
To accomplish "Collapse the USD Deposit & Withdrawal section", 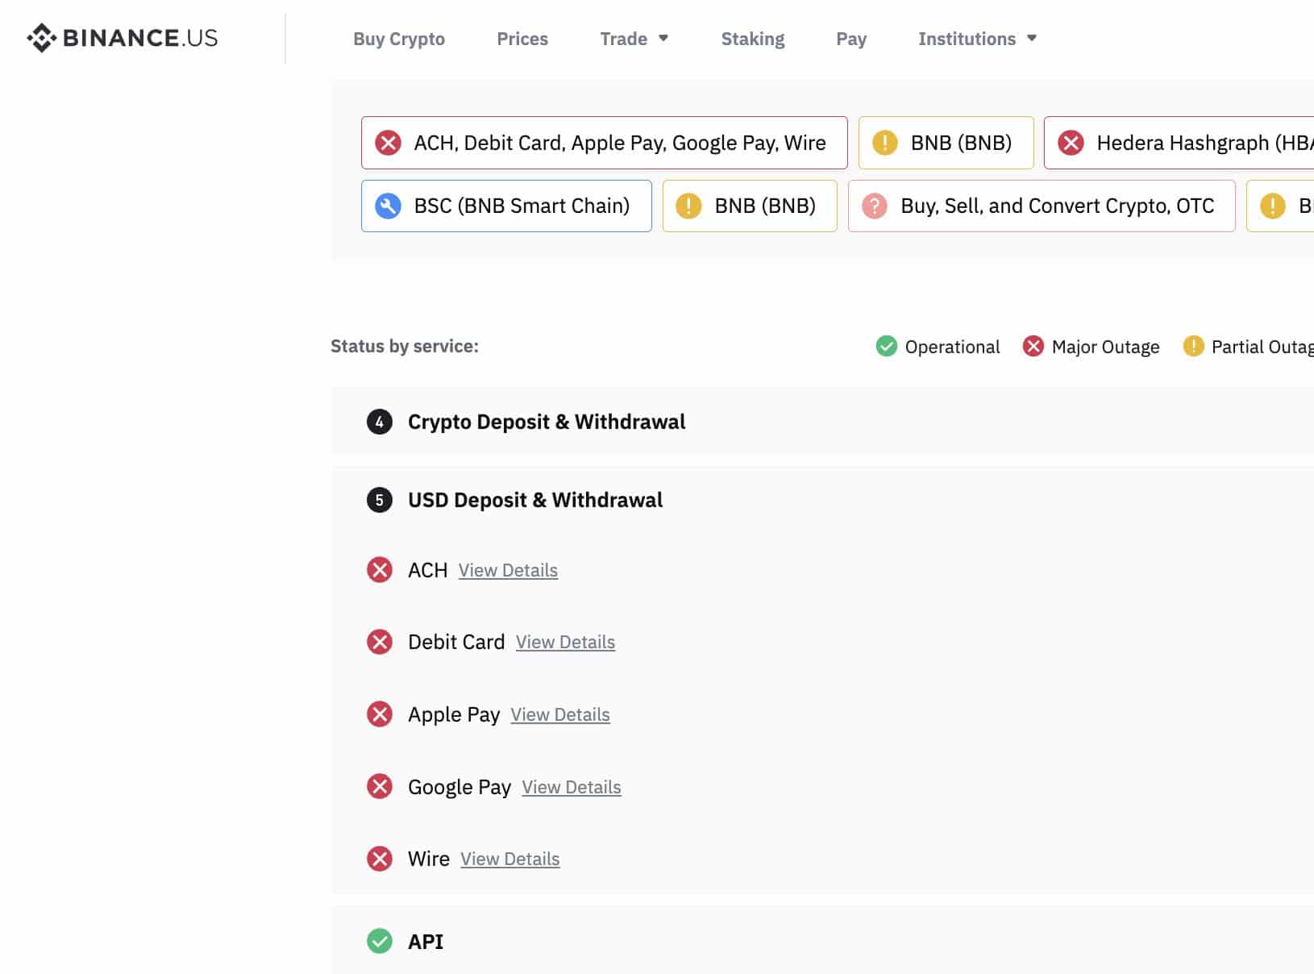I will pos(535,500).
